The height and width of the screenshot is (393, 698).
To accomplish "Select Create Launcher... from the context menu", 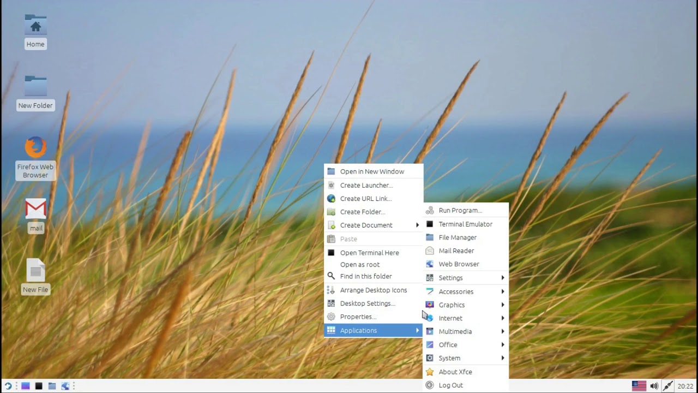I will click(374, 185).
